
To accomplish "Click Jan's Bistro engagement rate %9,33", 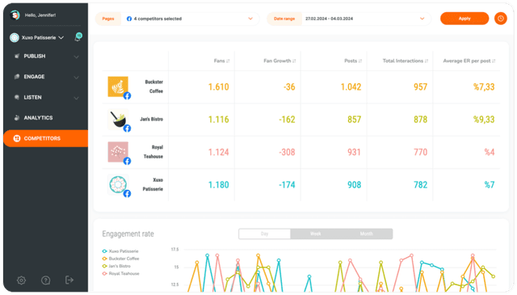I will tap(484, 120).
